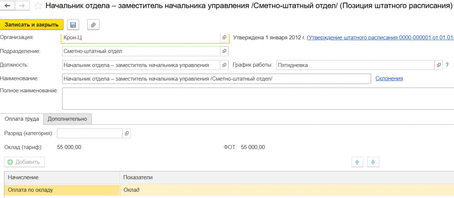Click the Показатели column header

[287, 178]
